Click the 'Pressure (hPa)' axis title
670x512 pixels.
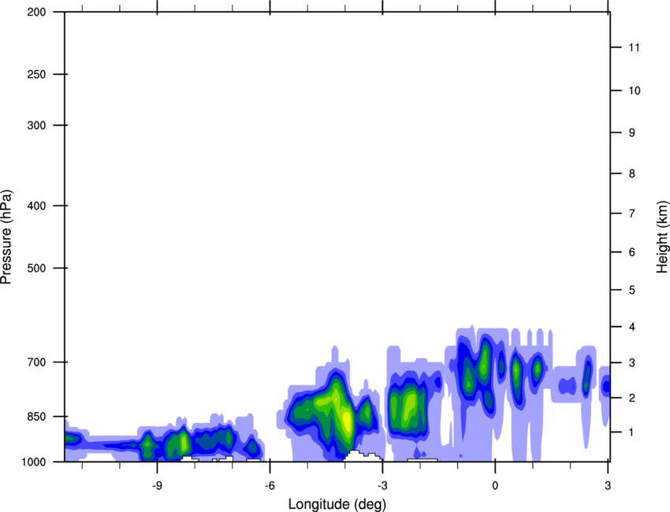point(6,237)
